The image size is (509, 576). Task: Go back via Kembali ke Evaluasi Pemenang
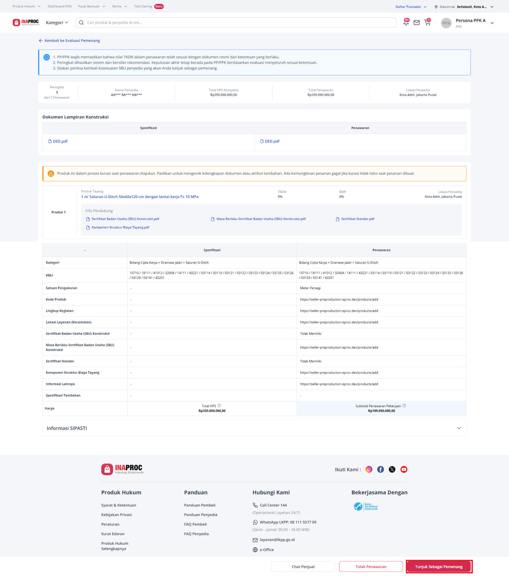[x=69, y=41]
